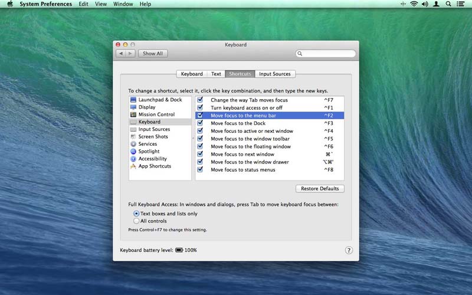472x295 pixels.
Task: Uncheck Move focus to status menus
Action: tap(200, 169)
